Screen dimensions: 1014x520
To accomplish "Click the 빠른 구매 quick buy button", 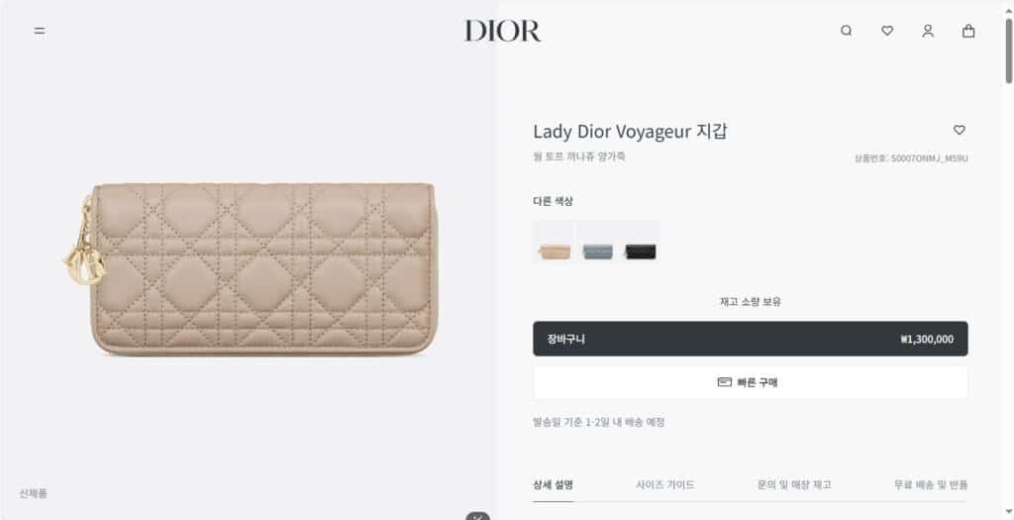I will 751,382.
